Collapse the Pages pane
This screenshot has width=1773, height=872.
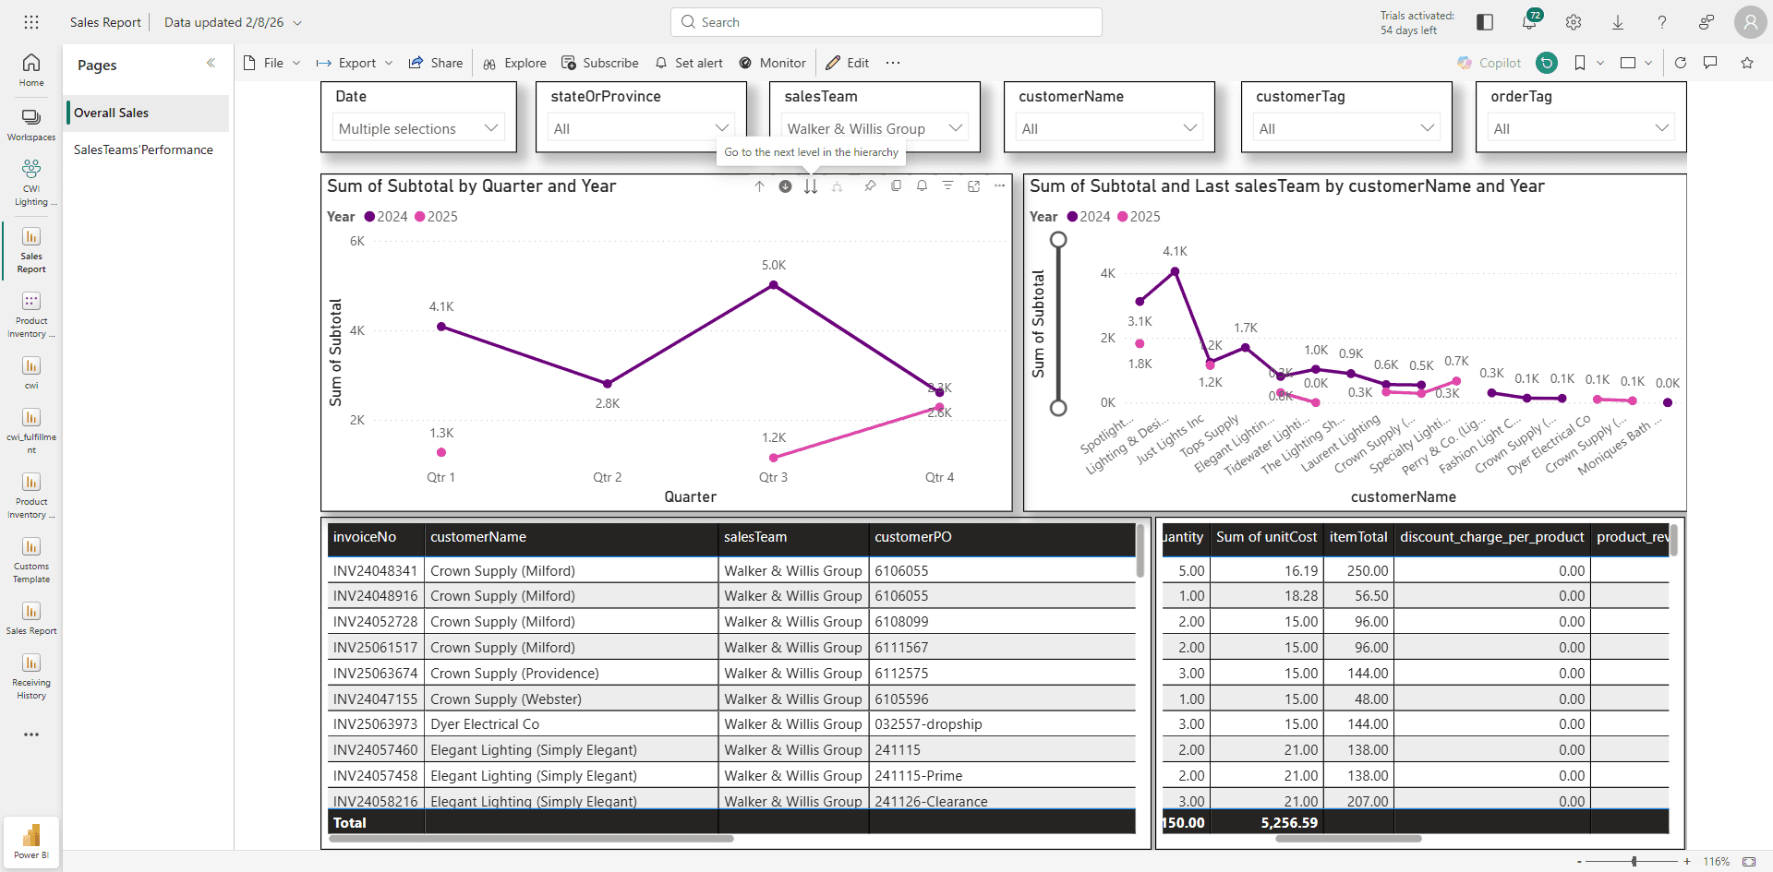[x=211, y=63]
